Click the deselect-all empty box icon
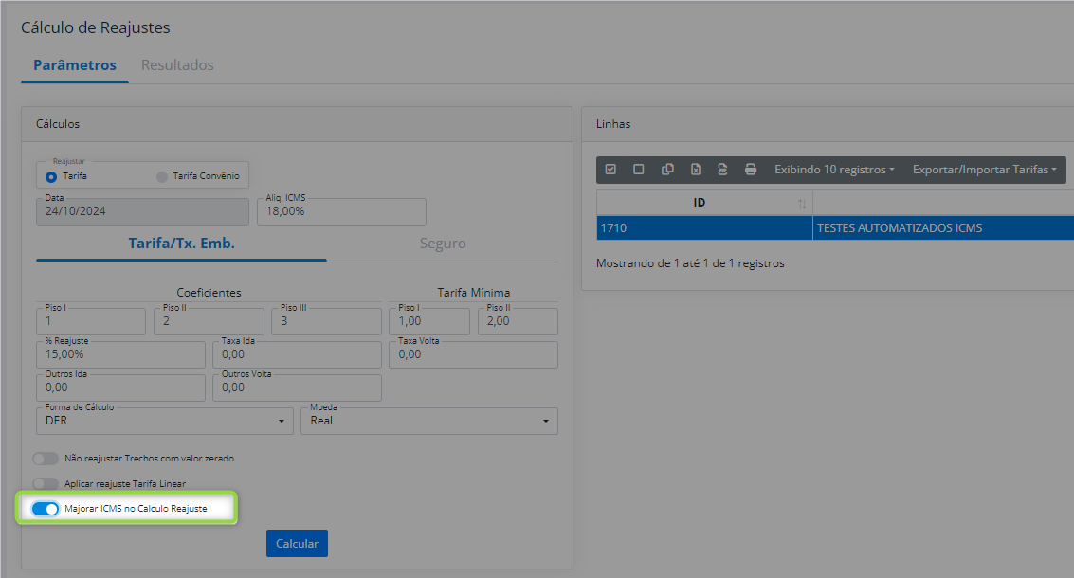The height and width of the screenshot is (578, 1074). coord(638,170)
